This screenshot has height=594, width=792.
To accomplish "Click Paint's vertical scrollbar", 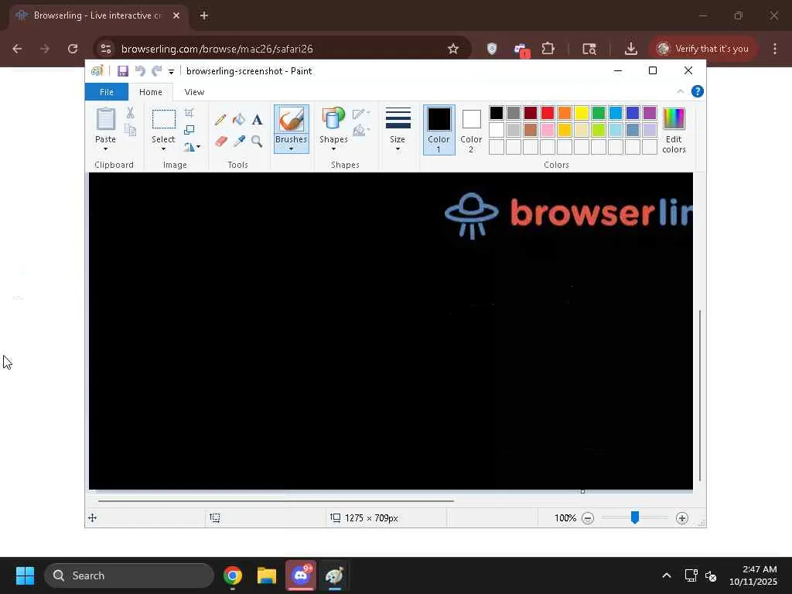I will pos(700,395).
